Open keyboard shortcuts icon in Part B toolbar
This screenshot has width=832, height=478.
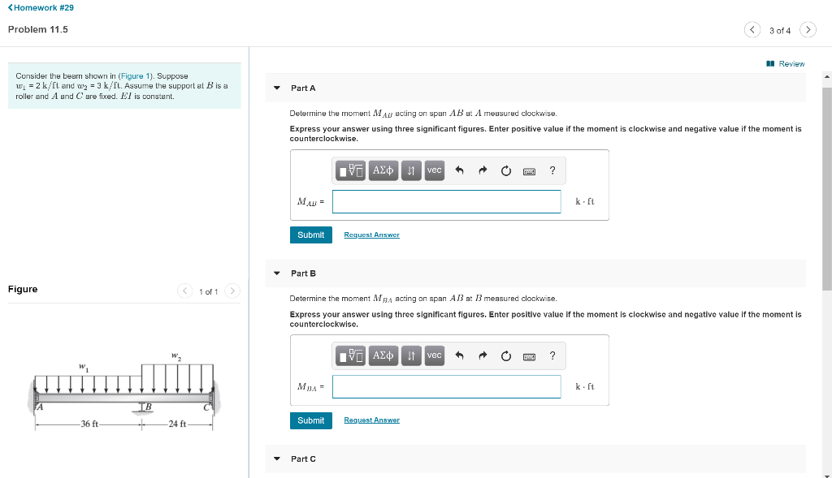[529, 355]
